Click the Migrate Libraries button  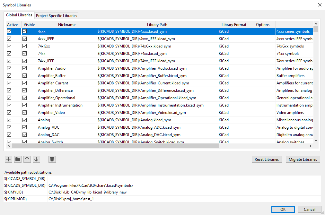coord(303,159)
